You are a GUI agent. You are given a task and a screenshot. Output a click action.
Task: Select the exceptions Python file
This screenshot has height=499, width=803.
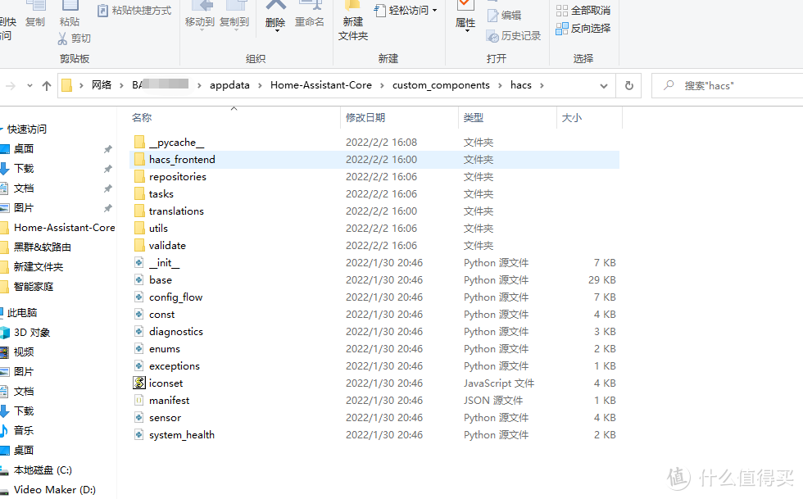coord(174,366)
